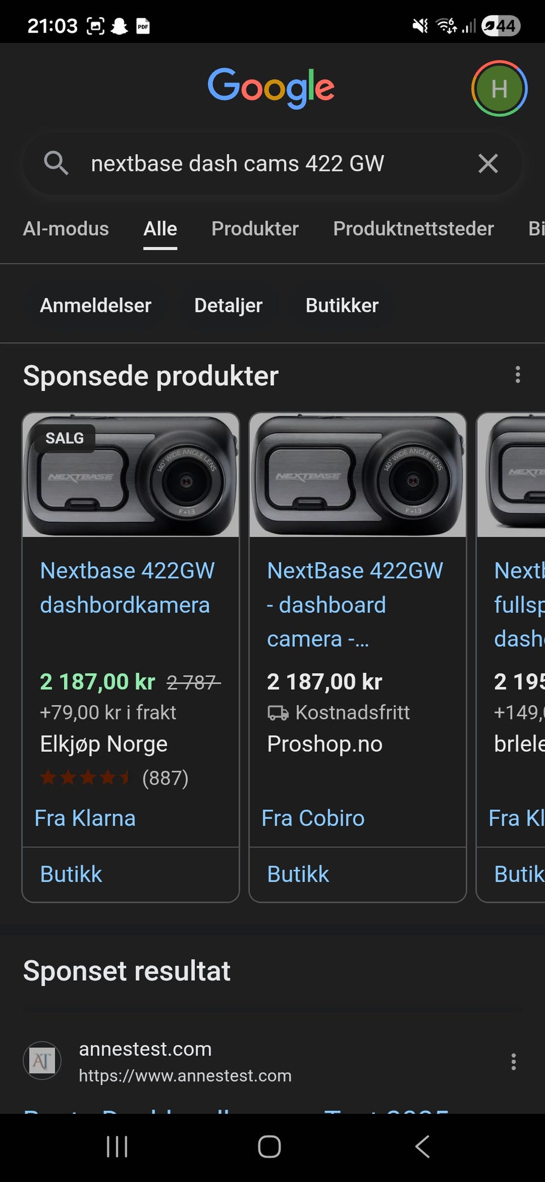Clear the search query with X
Image resolution: width=545 pixels, height=1182 pixels.
488,164
